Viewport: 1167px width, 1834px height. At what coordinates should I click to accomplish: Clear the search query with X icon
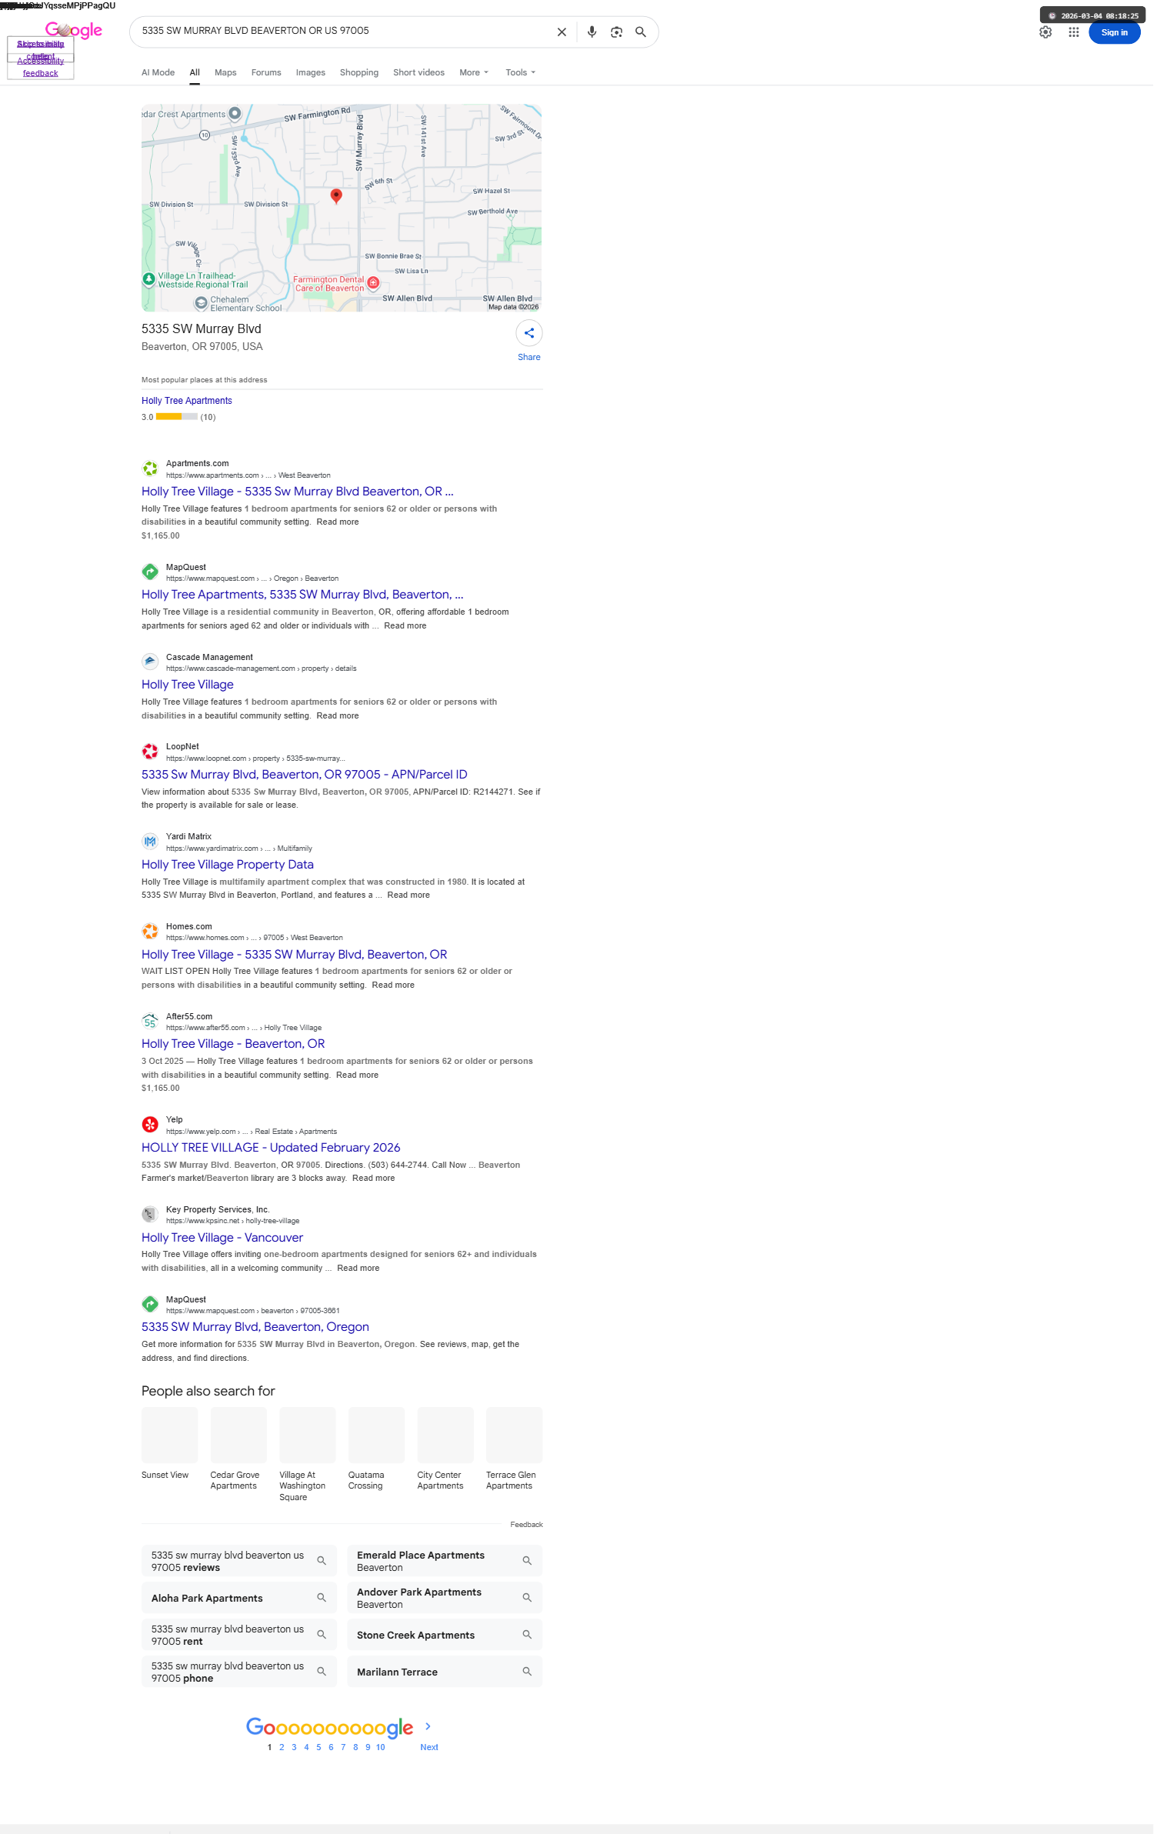pos(562,32)
